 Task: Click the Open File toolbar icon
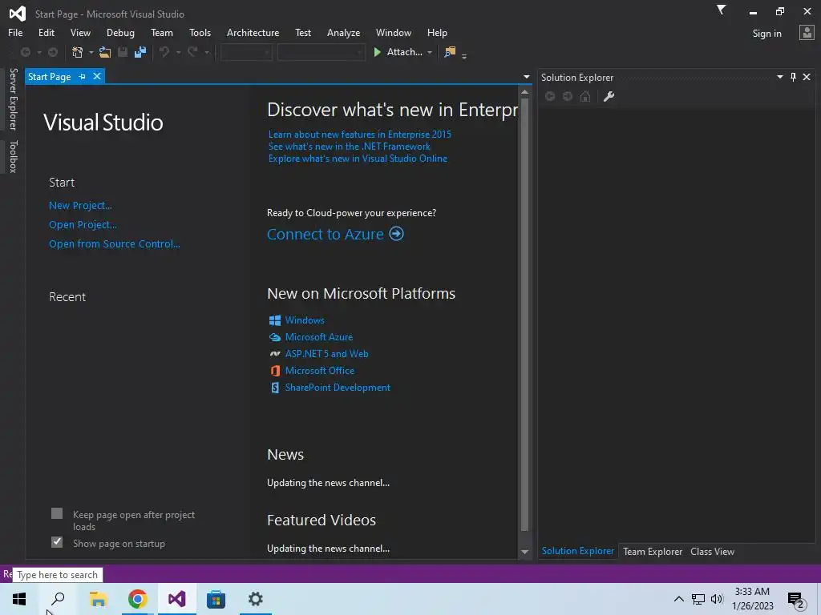(x=105, y=52)
